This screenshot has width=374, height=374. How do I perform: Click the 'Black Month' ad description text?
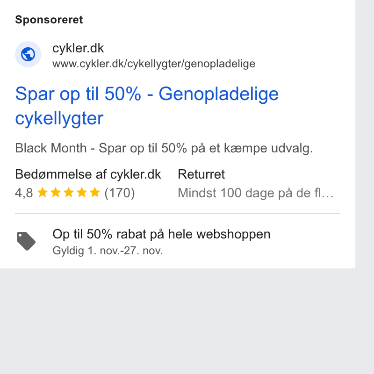[164, 148]
